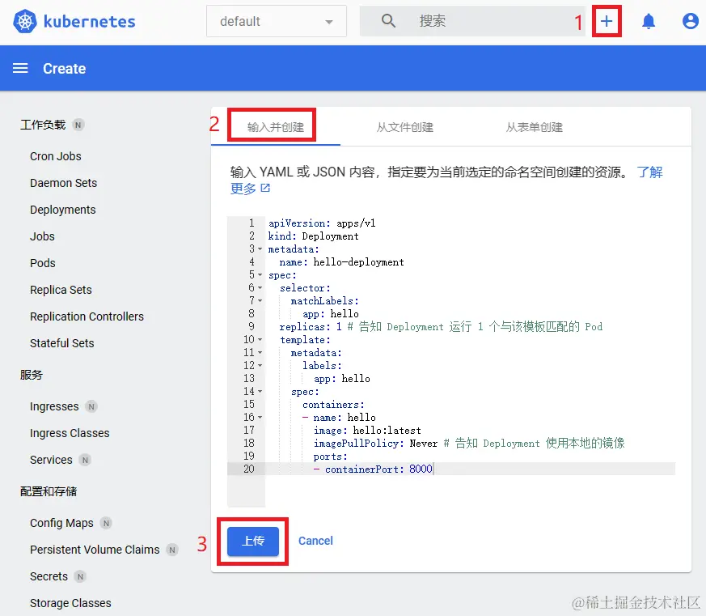
Task: Click line number 20 in the gutter
Action: [x=249, y=469]
